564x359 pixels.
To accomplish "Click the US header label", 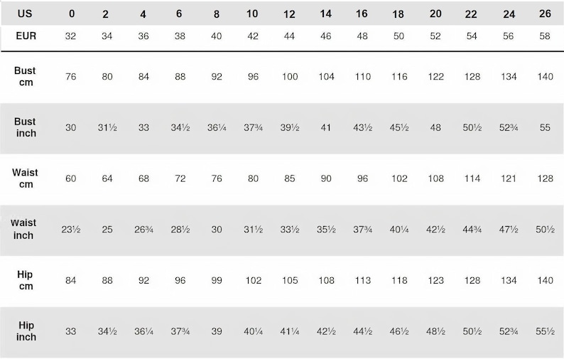I will [x=25, y=14].
